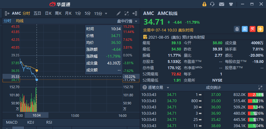The height and width of the screenshot is (129, 266).
Task: Switch to the 日K chart tab
Action: point(48,13)
